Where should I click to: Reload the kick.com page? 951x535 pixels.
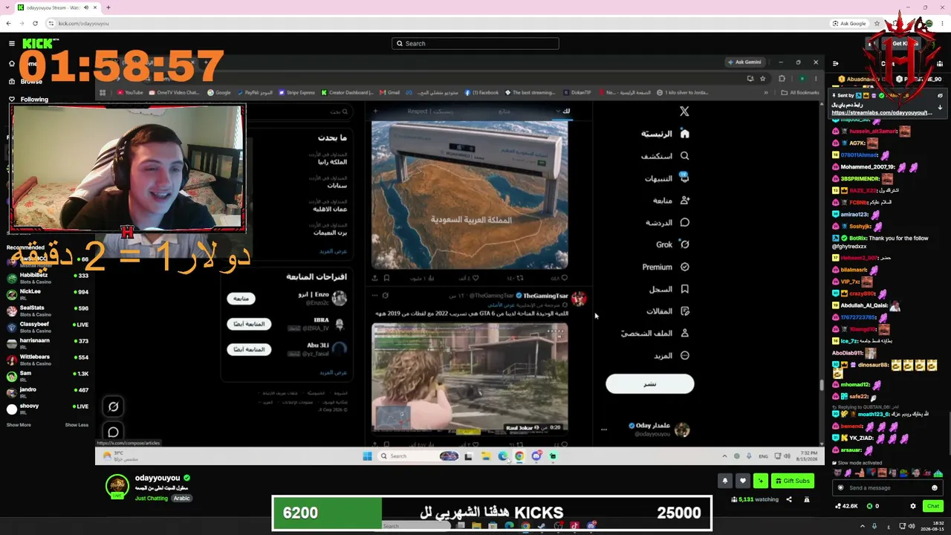point(35,23)
